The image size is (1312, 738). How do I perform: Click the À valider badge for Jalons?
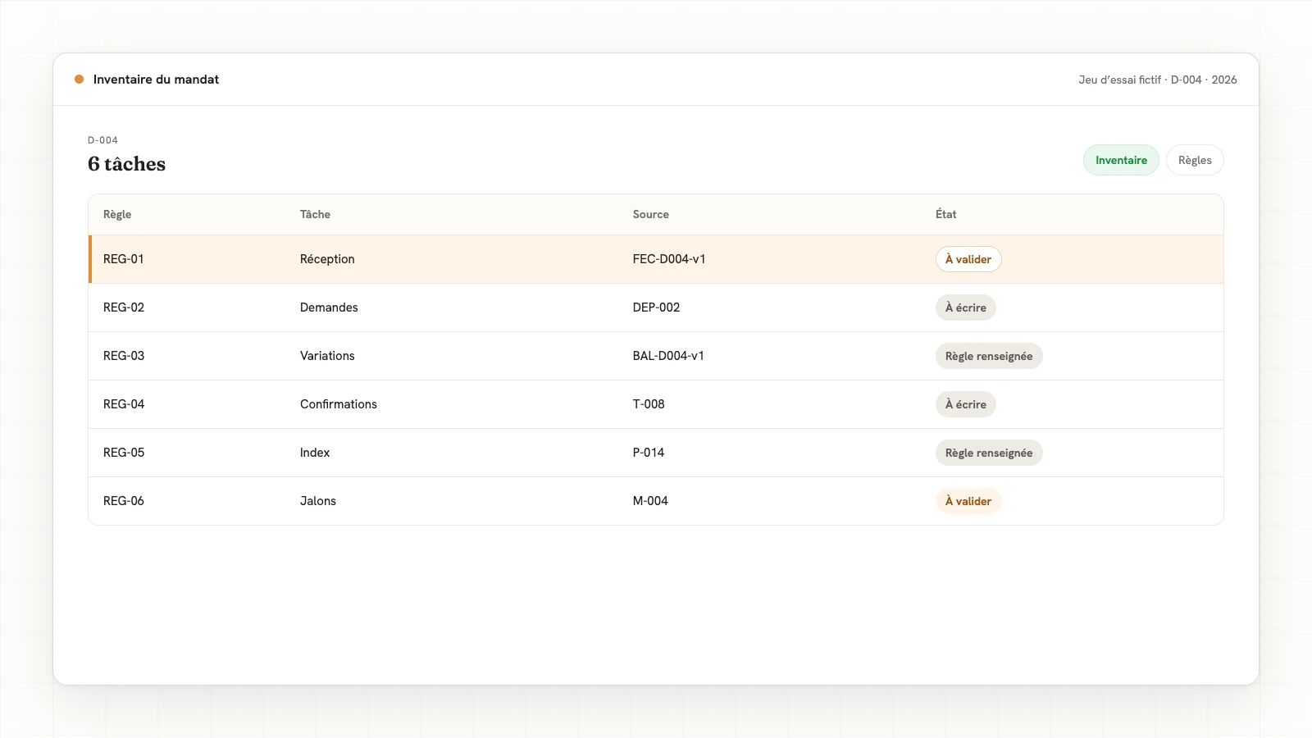pos(968,501)
